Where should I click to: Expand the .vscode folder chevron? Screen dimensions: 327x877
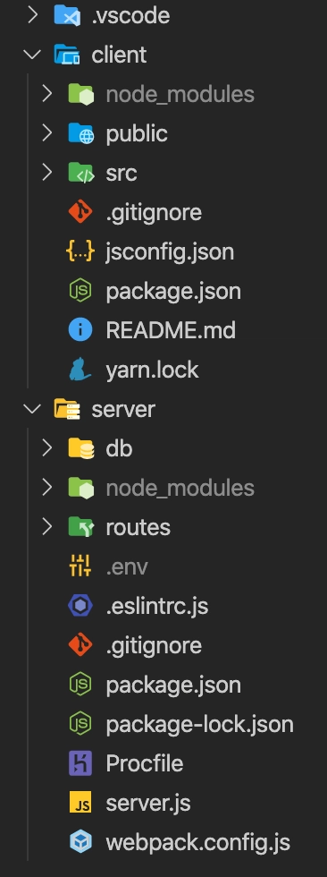tap(32, 15)
